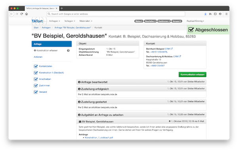Click the browser back arrow

(12, 14)
